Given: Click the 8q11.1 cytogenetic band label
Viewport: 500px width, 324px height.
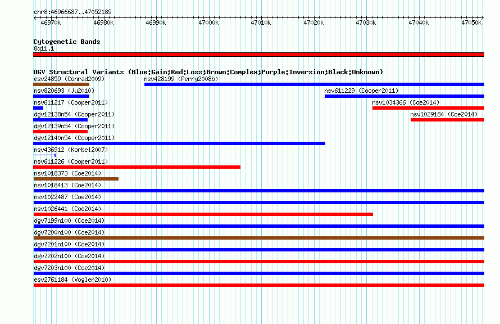Looking at the screenshot, I should tap(44, 48).
